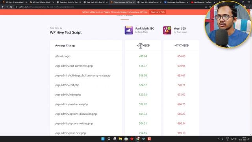
Task: Open the Windows Start menu
Action: (103, 139)
